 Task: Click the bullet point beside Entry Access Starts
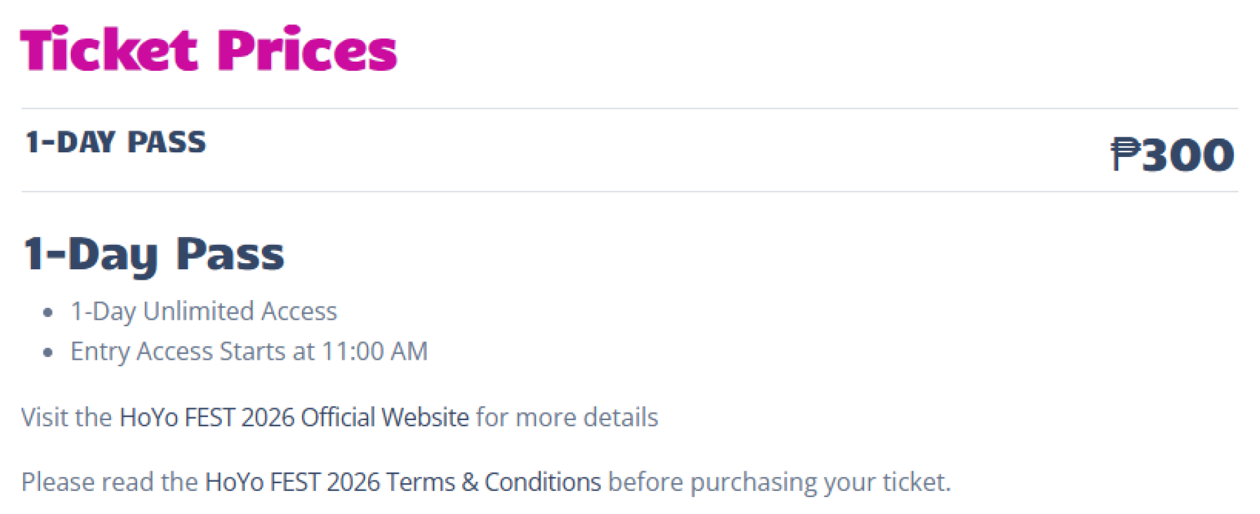(x=47, y=353)
